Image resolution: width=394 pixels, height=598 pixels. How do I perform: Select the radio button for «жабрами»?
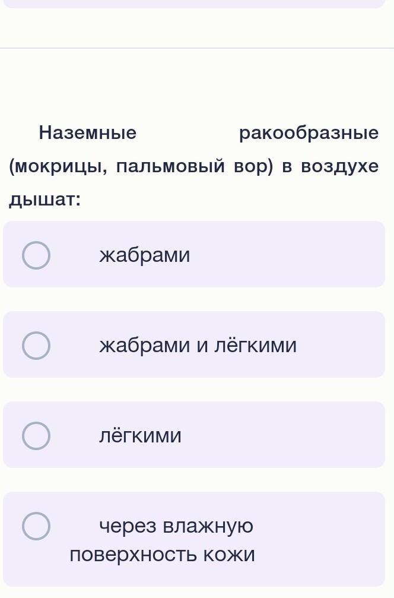point(36,255)
